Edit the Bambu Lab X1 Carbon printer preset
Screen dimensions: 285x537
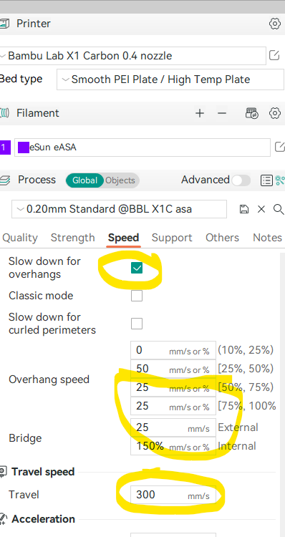274,55
